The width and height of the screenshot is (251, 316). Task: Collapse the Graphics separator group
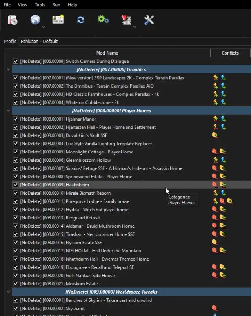(x=9, y=69)
